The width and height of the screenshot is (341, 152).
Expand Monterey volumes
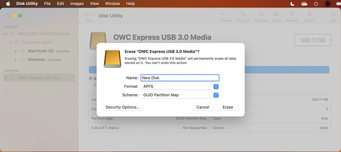coord(15,60)
